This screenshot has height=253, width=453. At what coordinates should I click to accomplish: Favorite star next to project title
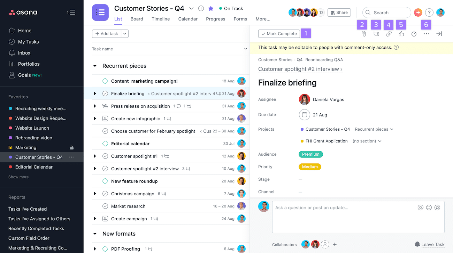click(x=211, y=8)
